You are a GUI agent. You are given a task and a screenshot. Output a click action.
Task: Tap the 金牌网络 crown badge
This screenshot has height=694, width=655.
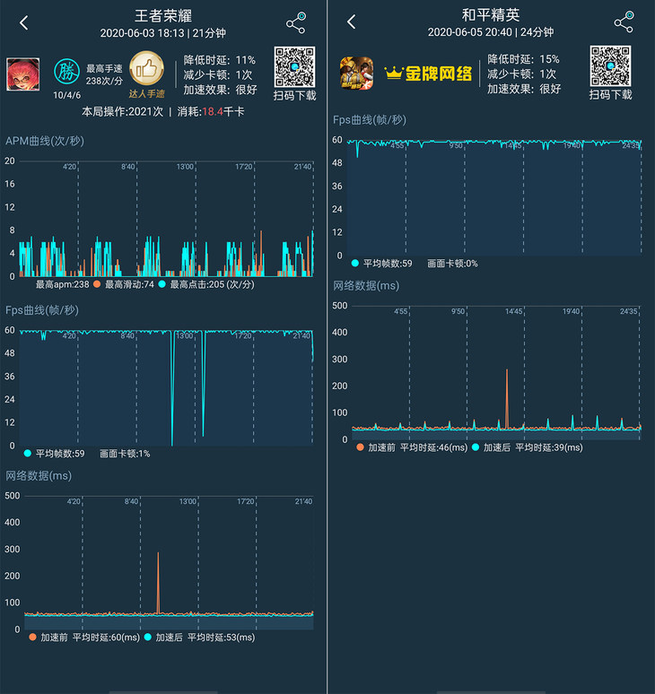(428, 74)
